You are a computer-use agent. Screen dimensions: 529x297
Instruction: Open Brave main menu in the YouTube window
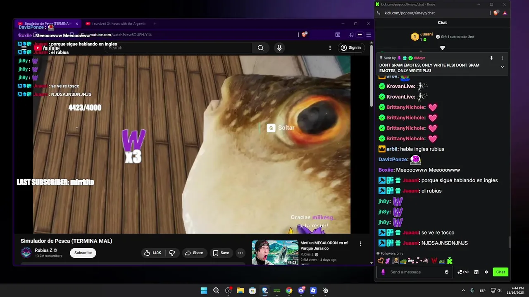click(x=369, y=35)
